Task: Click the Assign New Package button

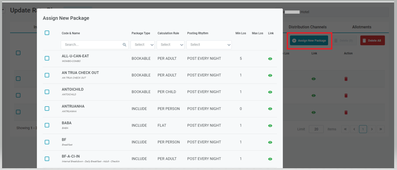Action: (x=309, y=41)
